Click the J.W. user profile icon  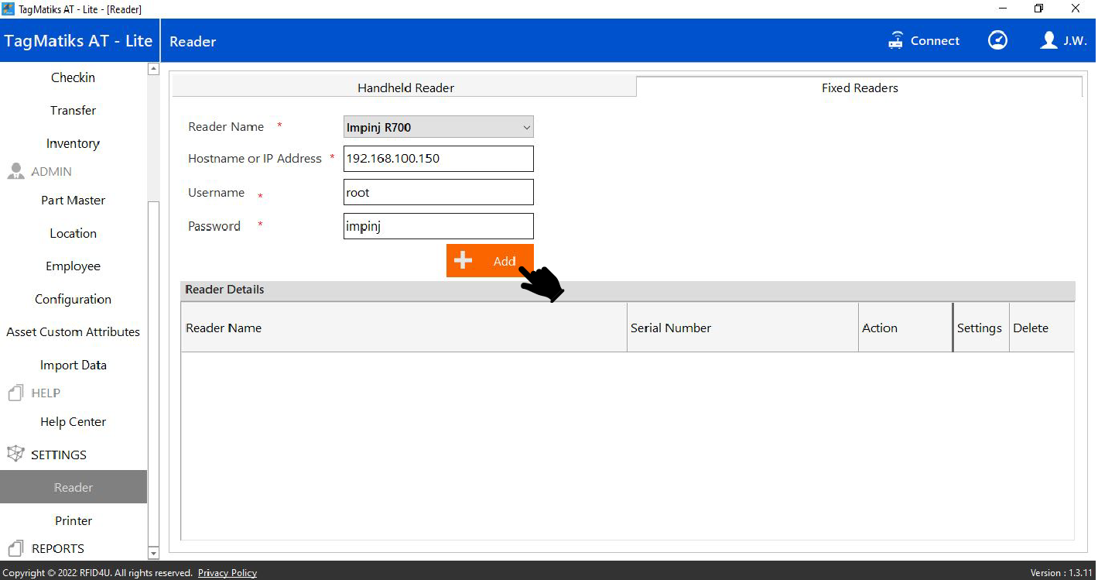pyautogui.click(x=1048, y=40)
